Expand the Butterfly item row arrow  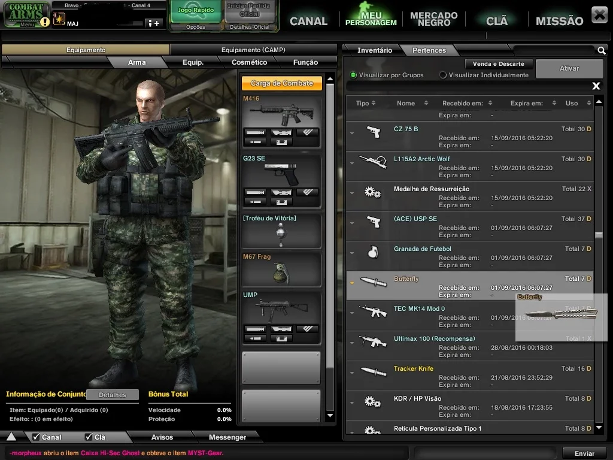(x=352, y=283)
